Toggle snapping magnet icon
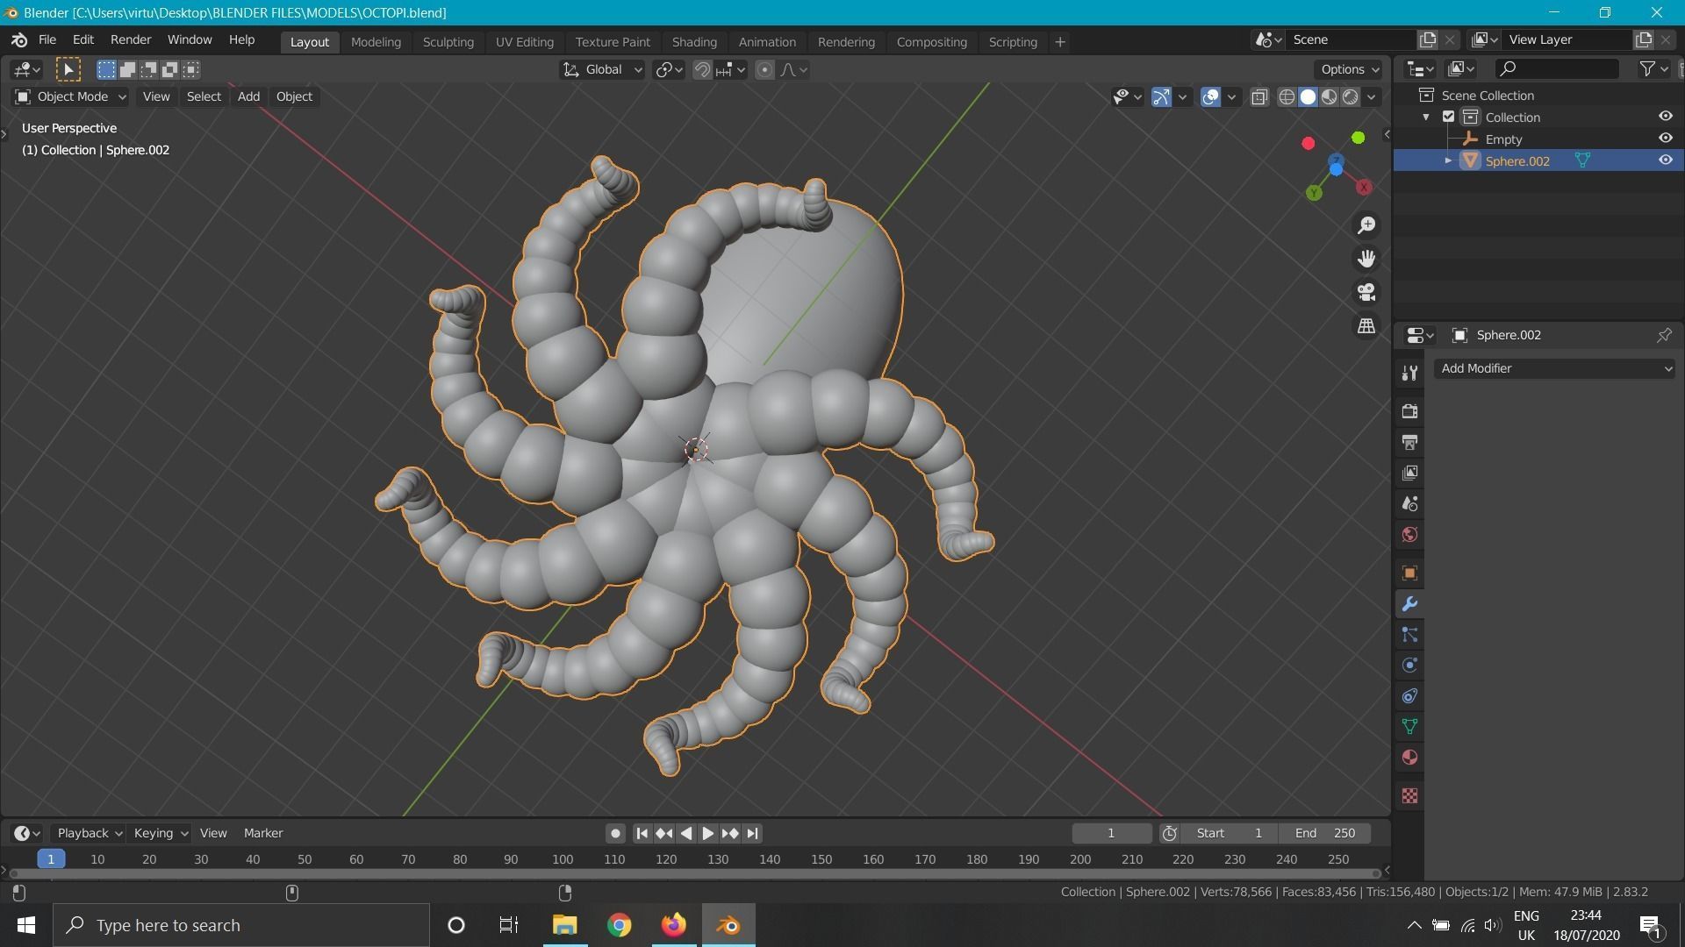 tap(702, 70)
